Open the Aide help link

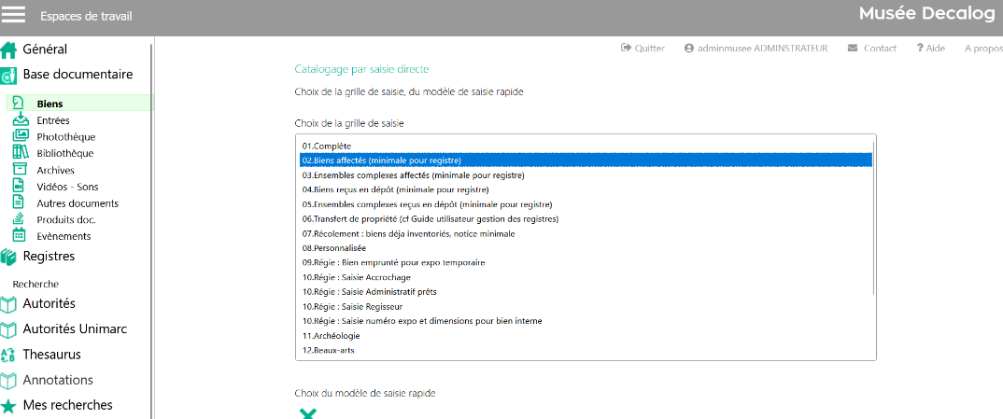click(930, 49)
